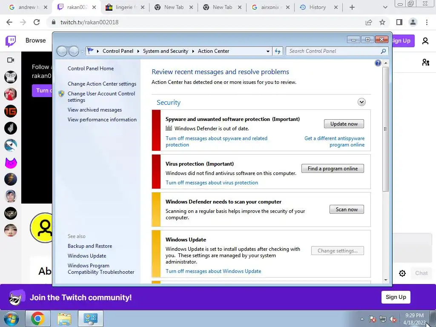Expand the Control Panel breadcrumb arrow

coord(138,51)
